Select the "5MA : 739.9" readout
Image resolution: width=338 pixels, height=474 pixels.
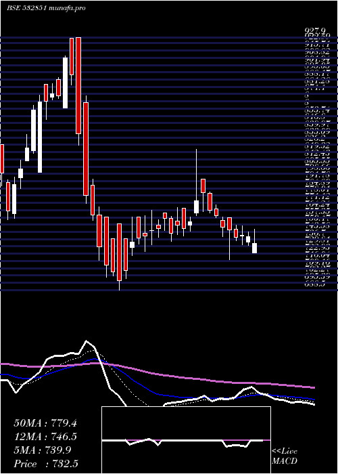43,450
